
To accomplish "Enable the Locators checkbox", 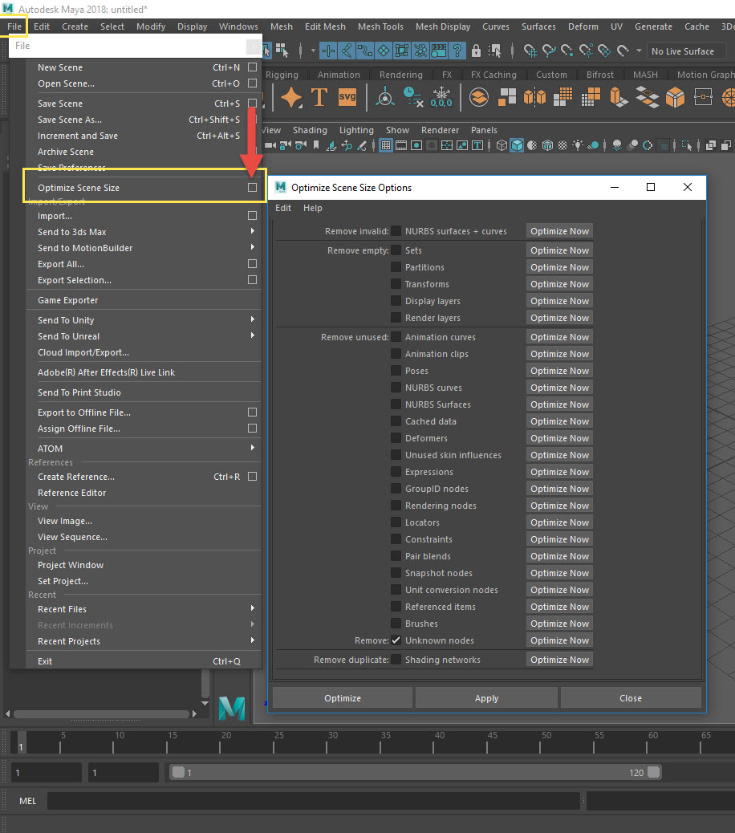I will click(x=396, y=522).
